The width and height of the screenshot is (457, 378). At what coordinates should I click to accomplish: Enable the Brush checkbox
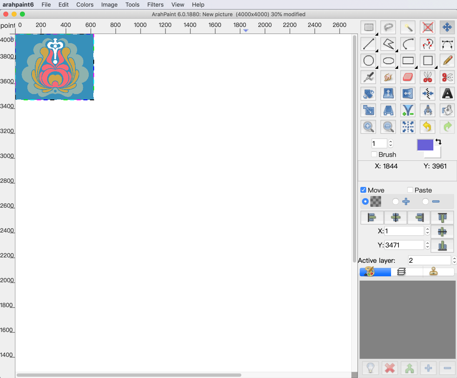click(x=374, y=154)
